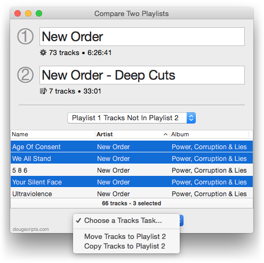Select the checked Choose a Tracks Task item
Image resolution: width=264 pixels, height=263 pixels.
(123, 220)
